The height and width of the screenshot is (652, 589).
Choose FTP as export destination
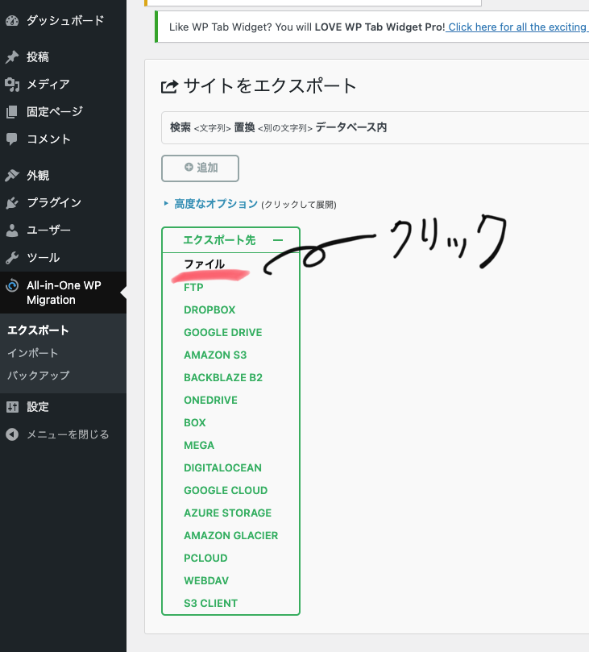click(x=193, y=288)
